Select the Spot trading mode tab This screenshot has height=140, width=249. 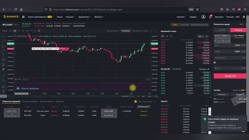175,25
